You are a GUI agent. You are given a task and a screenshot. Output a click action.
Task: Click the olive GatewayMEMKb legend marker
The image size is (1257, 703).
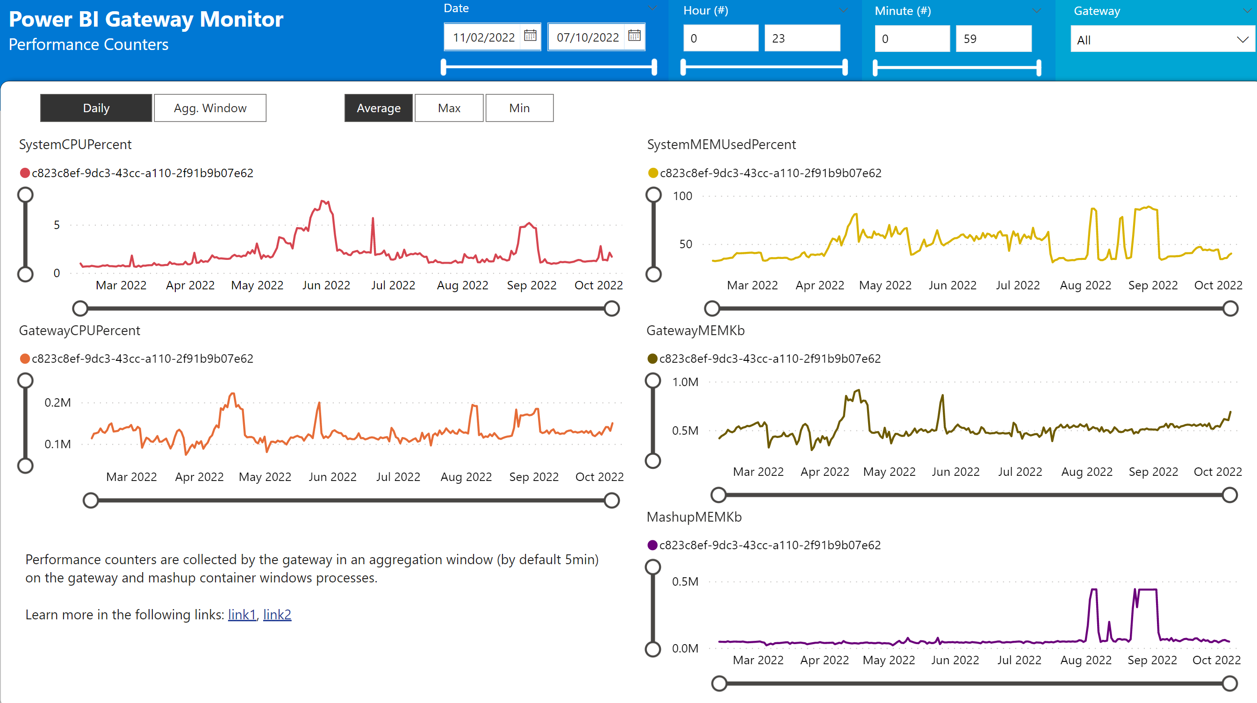652,359
